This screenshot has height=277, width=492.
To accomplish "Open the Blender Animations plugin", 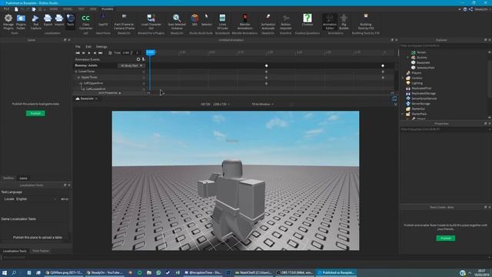I will click(x=244, y=22).
